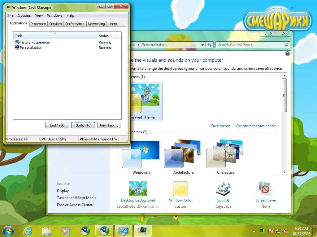Screen dimensions: 317x237
Task: Open the Window Color swatch
Action: tap(180, 189)
